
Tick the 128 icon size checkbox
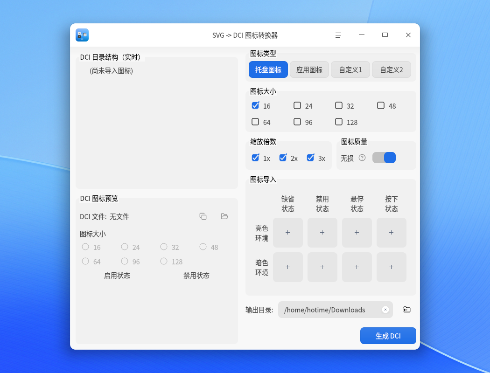tap(339, 122)
